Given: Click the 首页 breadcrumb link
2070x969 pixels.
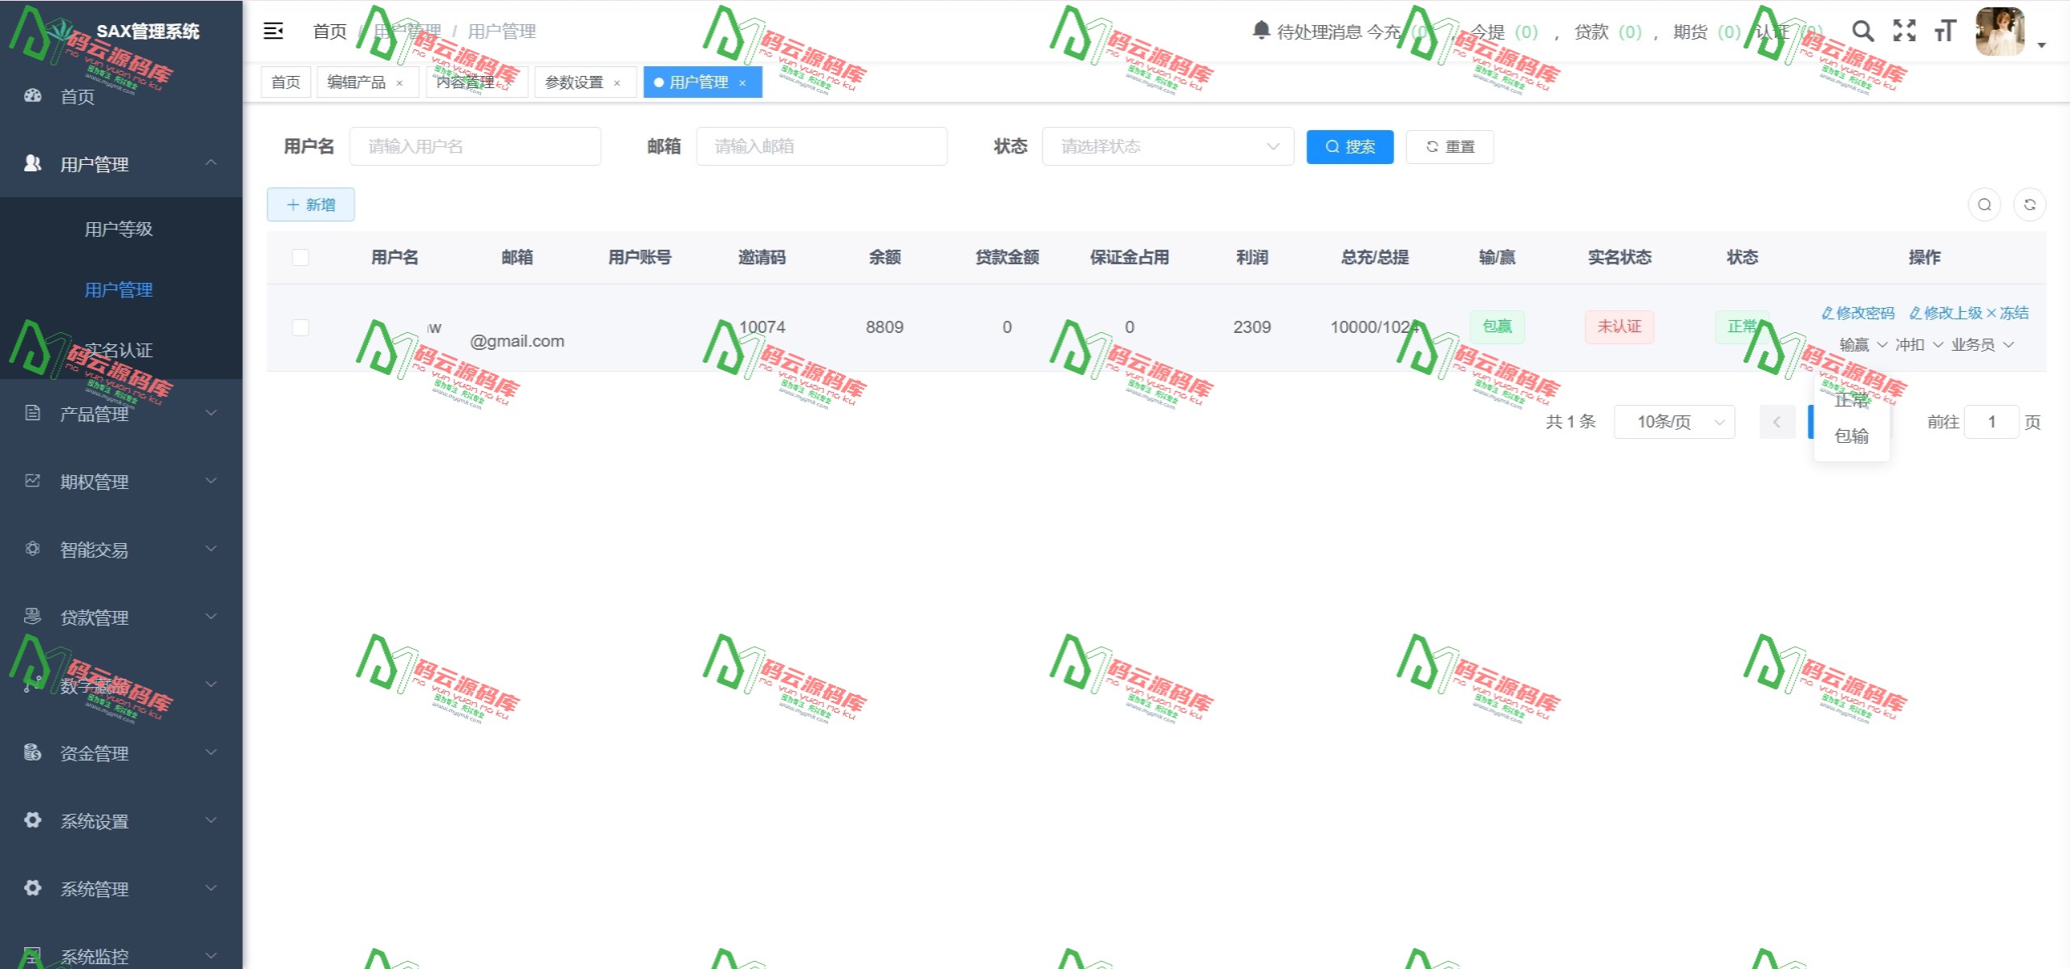Looking at the screenshot, I should [330, 32].
